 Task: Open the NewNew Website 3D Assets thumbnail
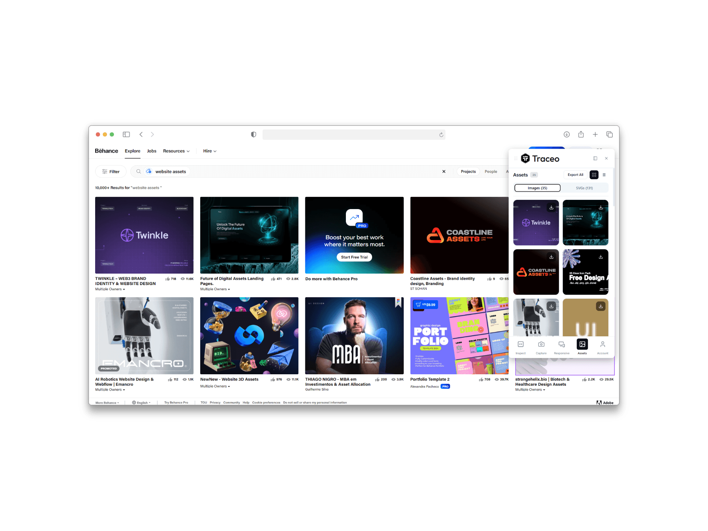[x=249, y=336]
